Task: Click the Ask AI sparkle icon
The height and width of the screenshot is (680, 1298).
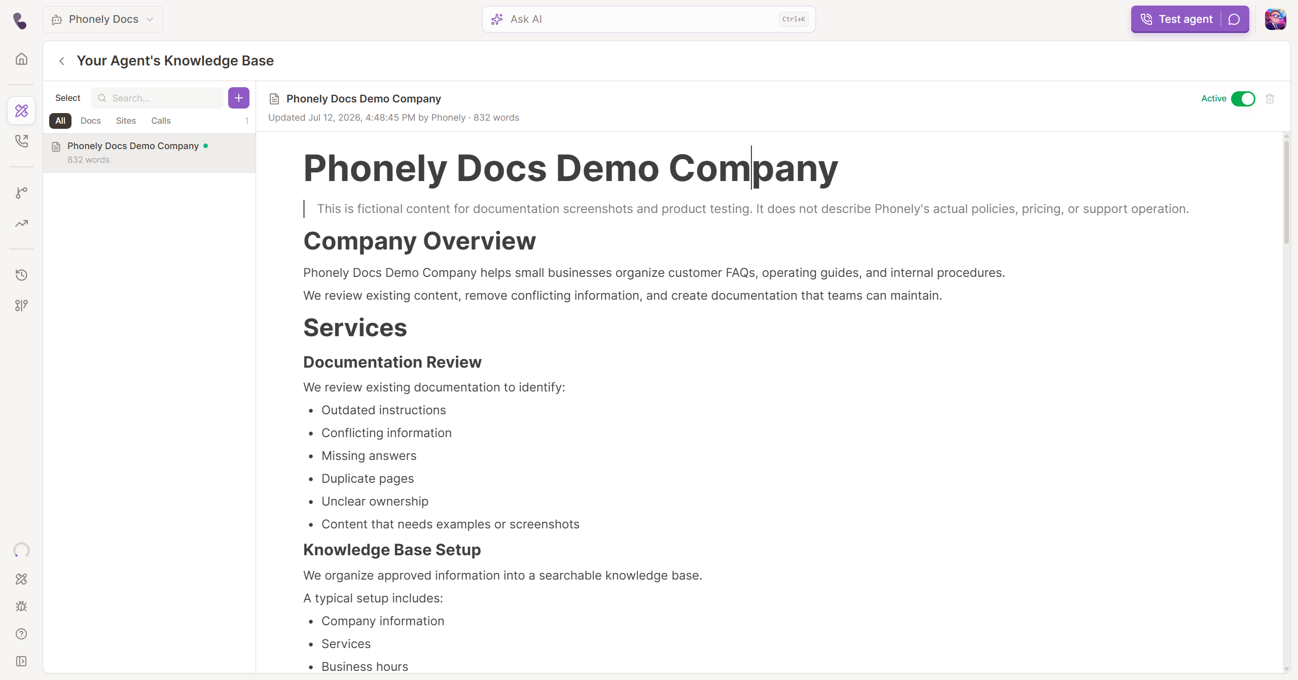Action: (497, 19)
